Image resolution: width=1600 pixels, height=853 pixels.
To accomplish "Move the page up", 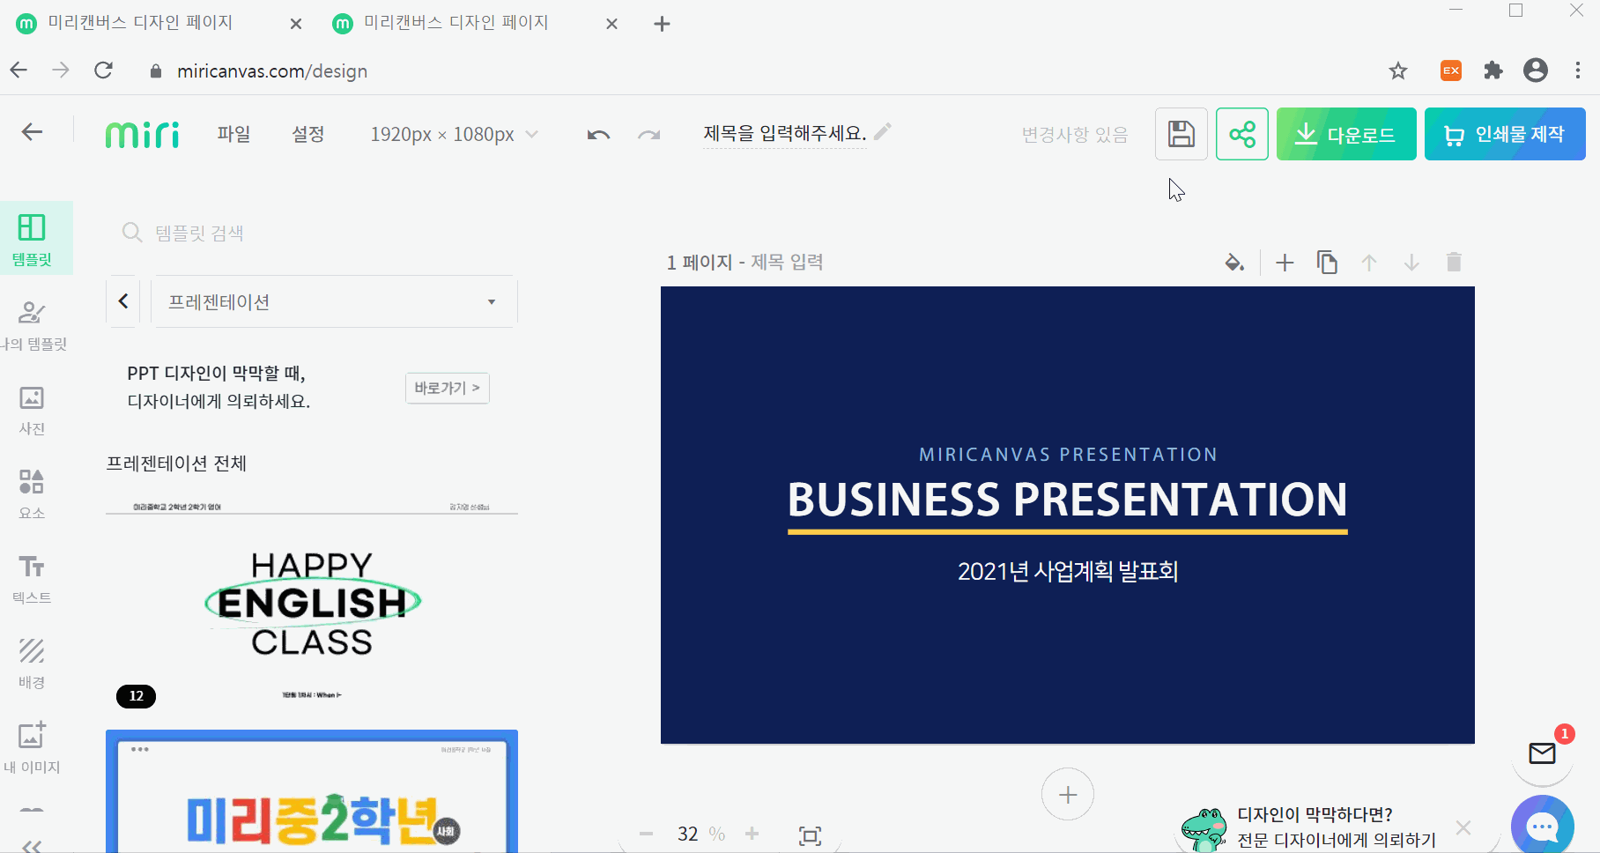I will tap(1369, 263).
